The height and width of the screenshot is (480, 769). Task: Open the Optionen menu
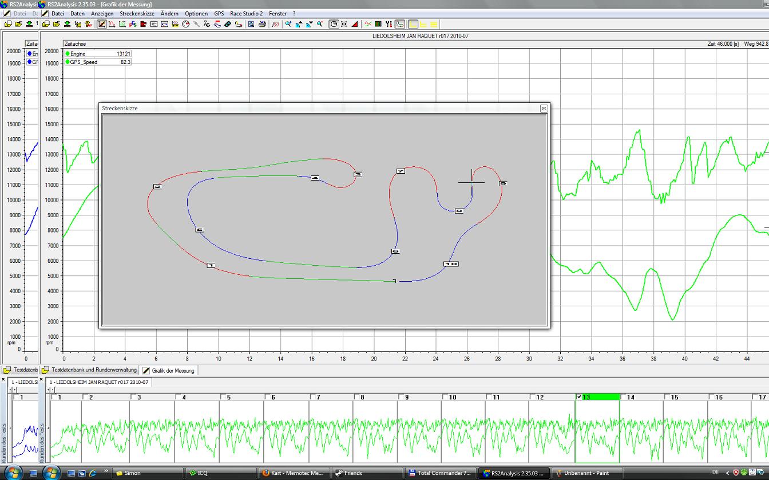196,13
